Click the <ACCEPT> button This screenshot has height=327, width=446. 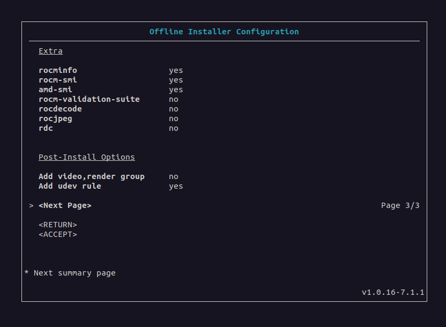[58, 234]
